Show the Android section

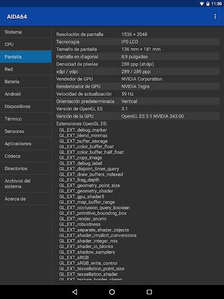click(26, 94)
